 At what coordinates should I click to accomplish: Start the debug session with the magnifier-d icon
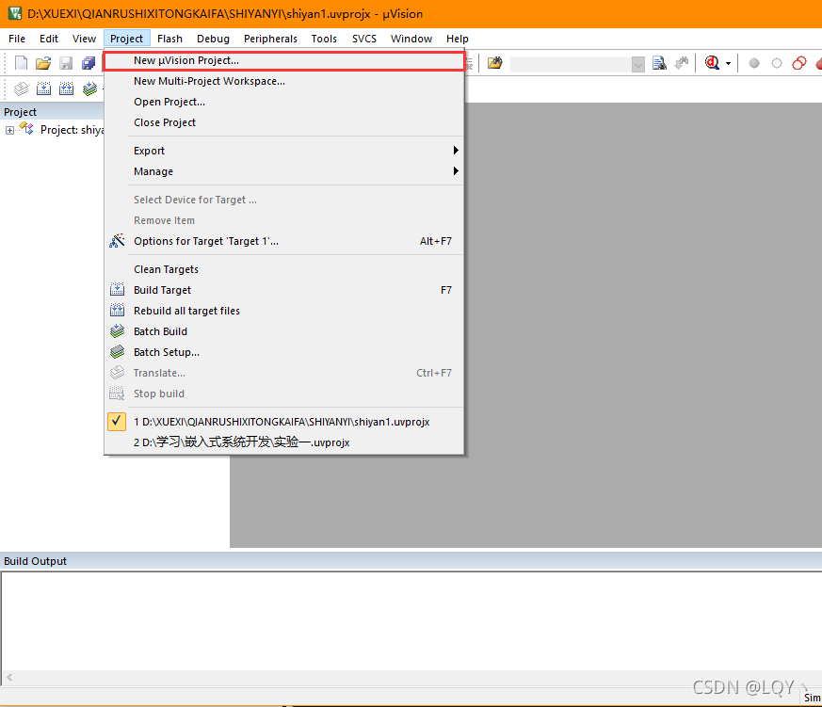tap(712, 63)
